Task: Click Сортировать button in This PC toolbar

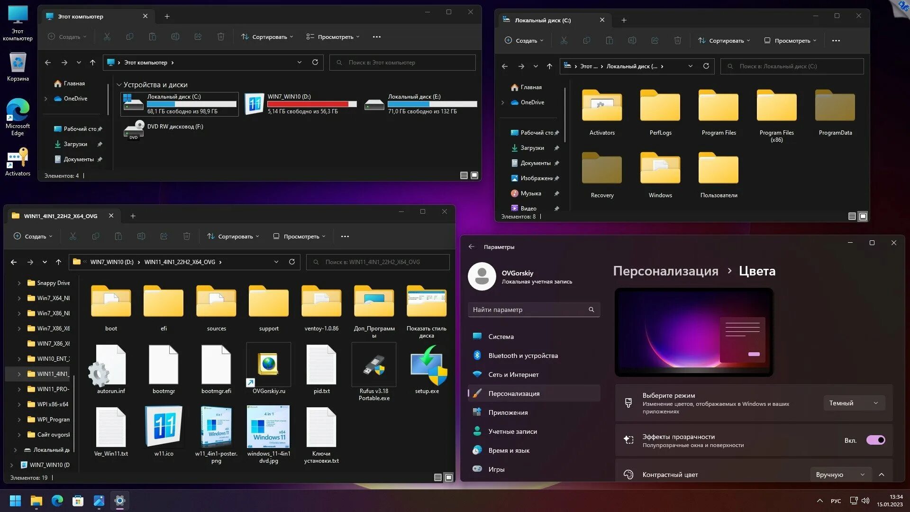Action: tap(267, 37)
